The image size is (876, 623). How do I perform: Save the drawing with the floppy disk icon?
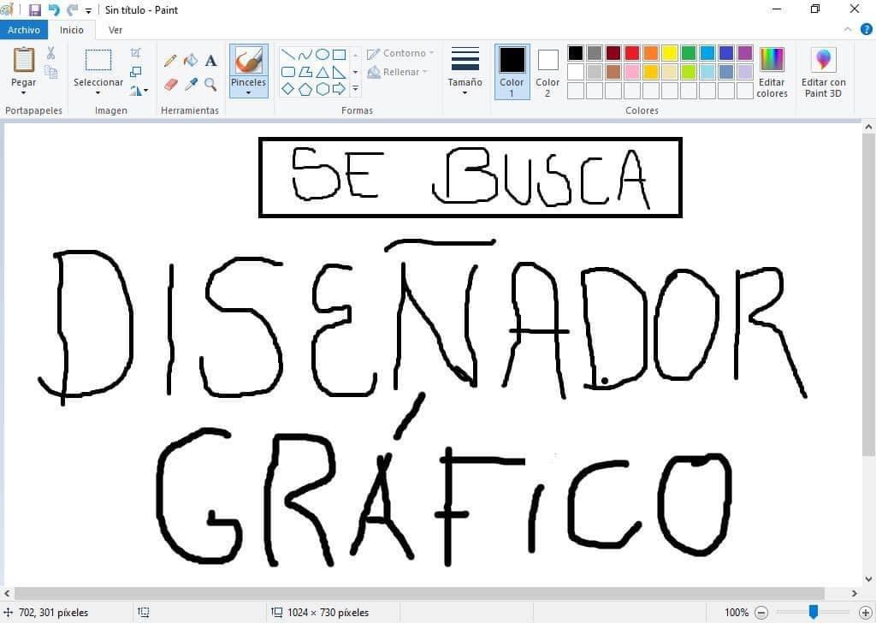pyautogui.click(x=34, y=10)
